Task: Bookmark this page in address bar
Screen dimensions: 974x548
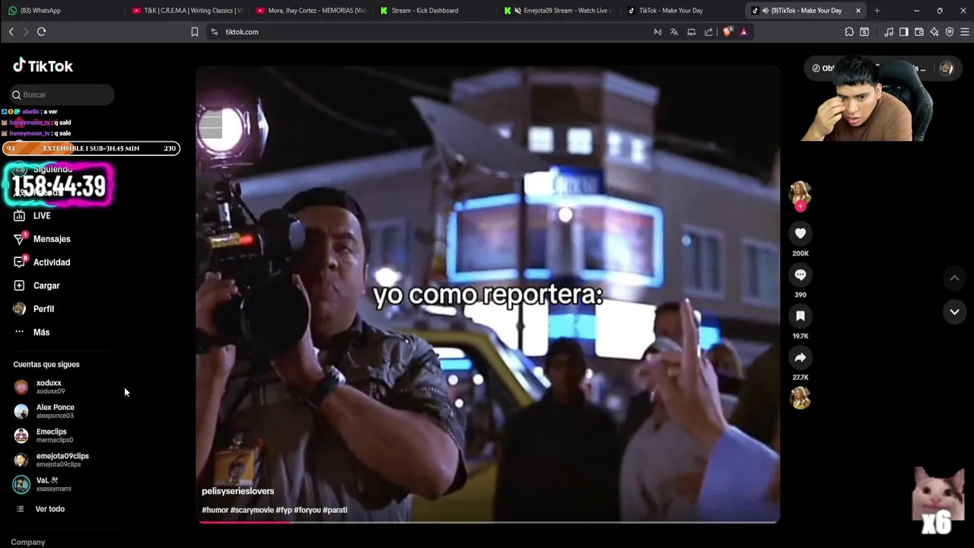Action: [195, 32]
